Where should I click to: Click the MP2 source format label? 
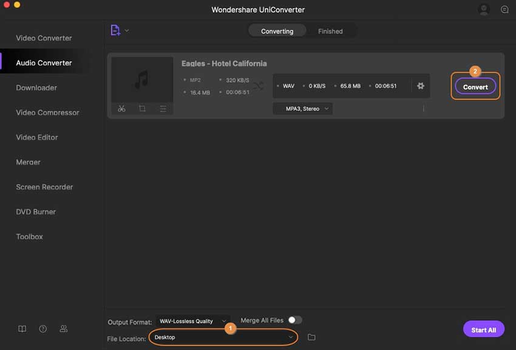(195, 80)
